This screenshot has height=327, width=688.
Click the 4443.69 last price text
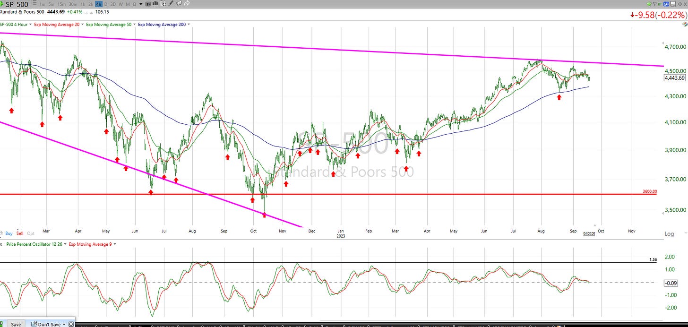pyautogui.click(x=56, y=12)
